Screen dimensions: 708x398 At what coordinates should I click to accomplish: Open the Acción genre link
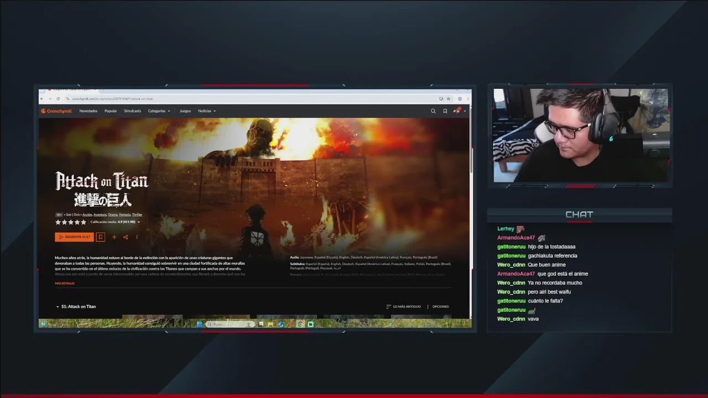pyautogui.click(x=87, y=214)
